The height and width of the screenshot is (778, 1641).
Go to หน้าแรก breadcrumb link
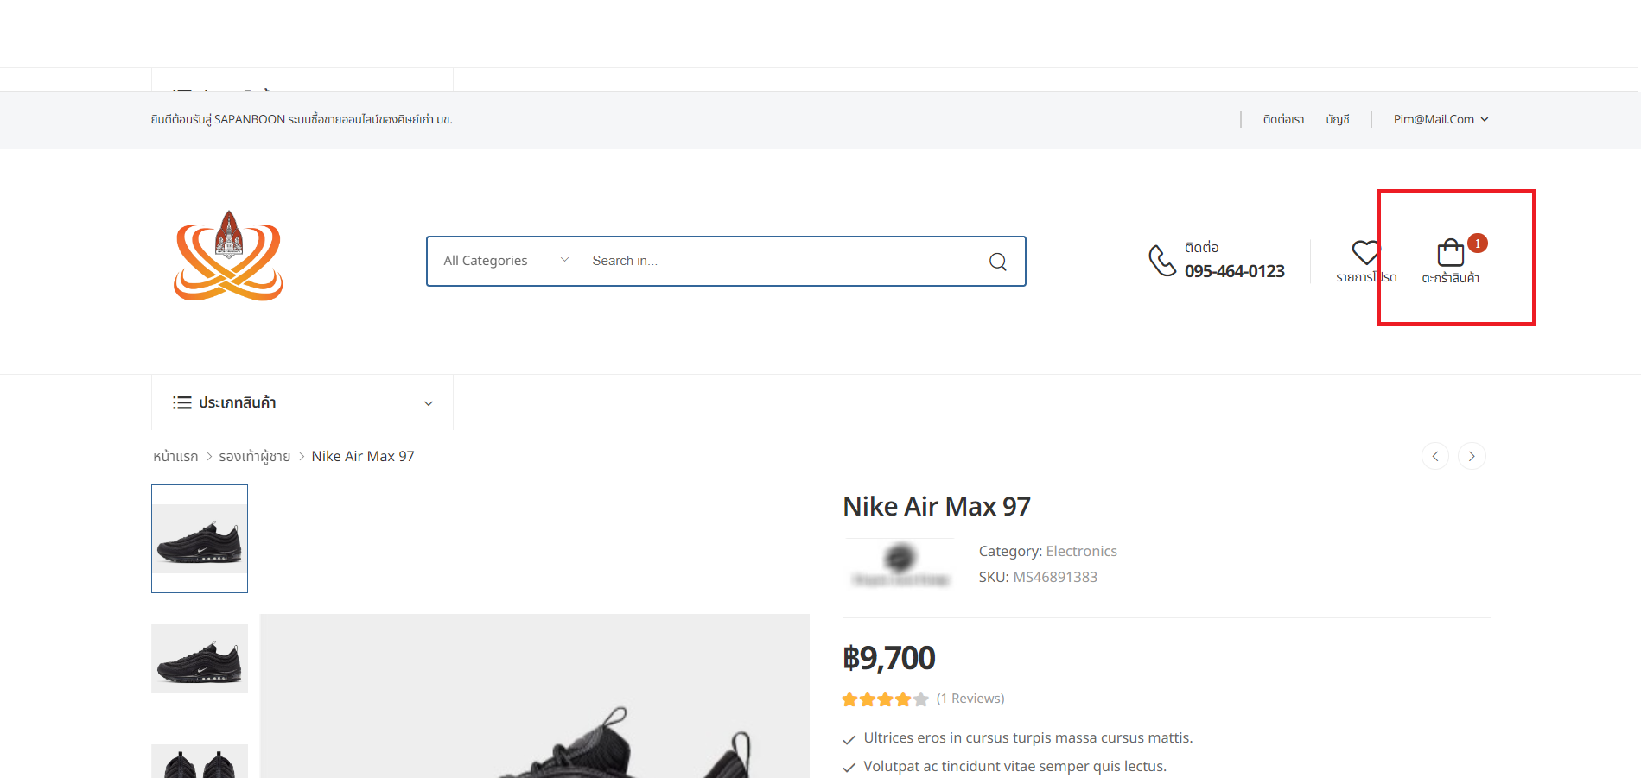(175, 456)
